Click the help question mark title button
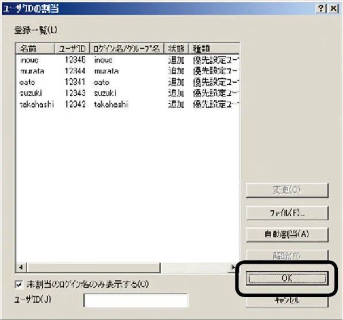Screen dimensions: 343x320 pos(321,9)
